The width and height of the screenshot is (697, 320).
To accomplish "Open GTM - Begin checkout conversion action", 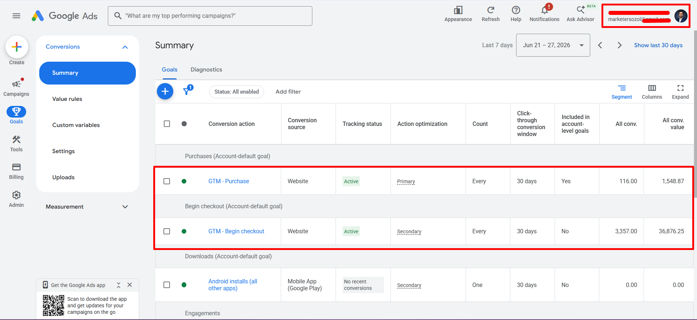I will pyautogui.click(x=236, y=231).
